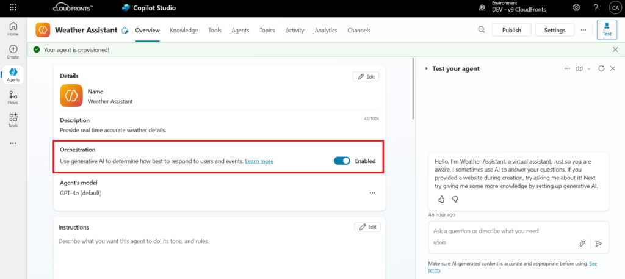
Task: Open the Learn more link under Orchestration
Action: click(x=259, y=161)
